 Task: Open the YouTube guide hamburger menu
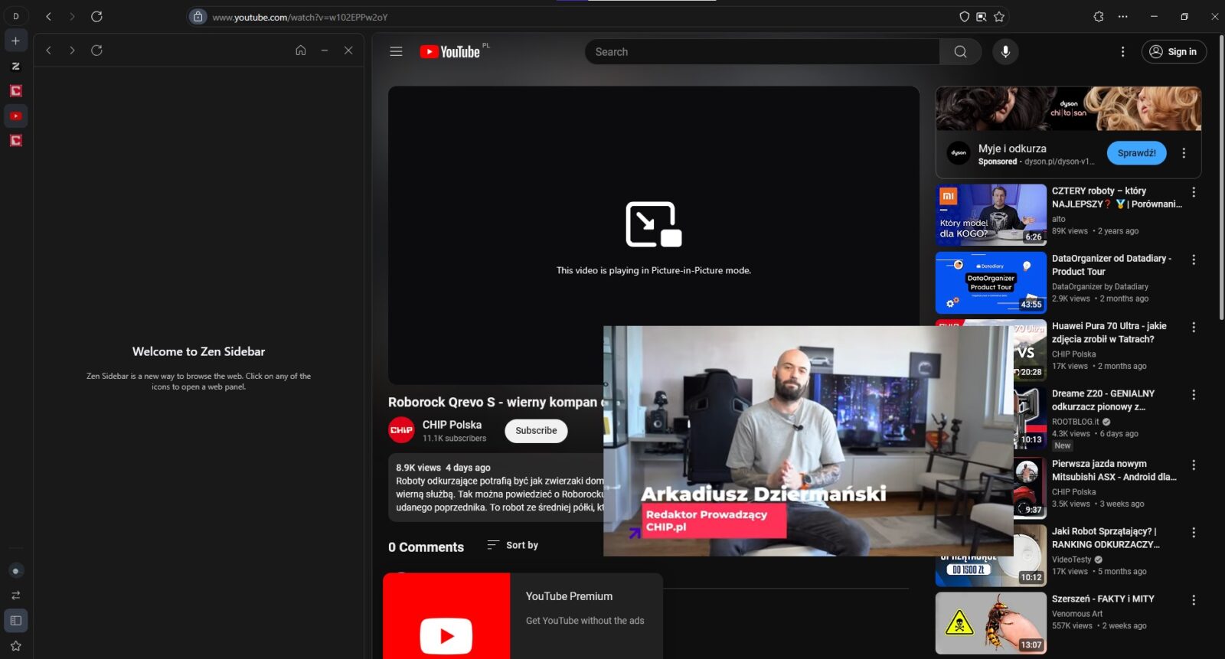point(396,51)
